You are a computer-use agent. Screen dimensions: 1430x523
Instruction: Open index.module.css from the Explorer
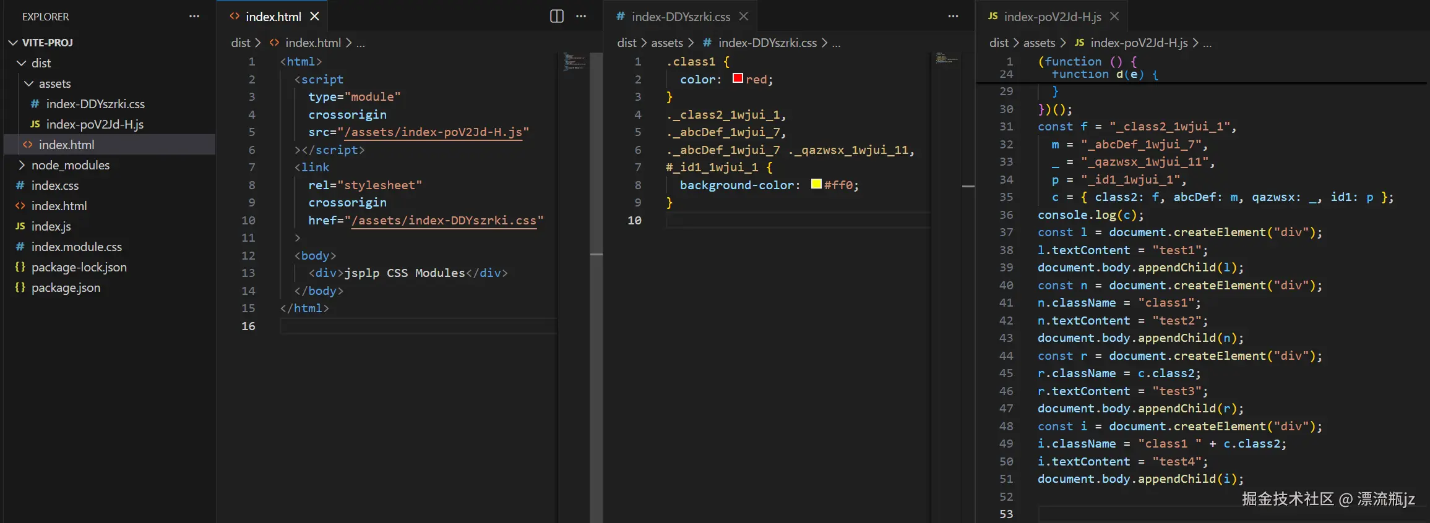click(77, 247)
